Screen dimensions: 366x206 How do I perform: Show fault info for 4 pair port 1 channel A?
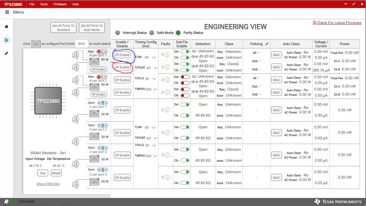(167, 55)
